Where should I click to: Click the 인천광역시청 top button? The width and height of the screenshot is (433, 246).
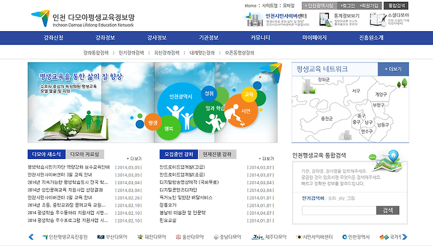click(319, 5)
